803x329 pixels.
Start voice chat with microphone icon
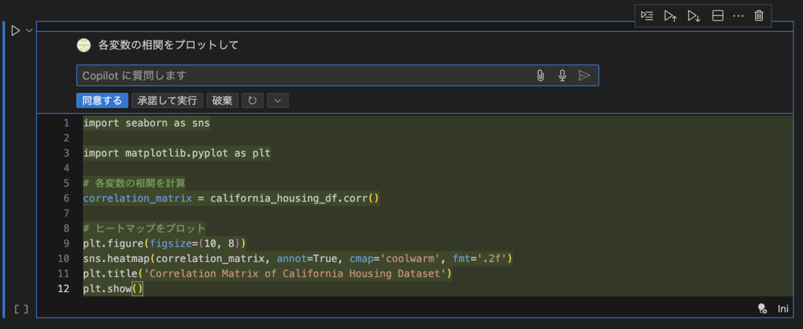pyautogui.click(x=562, y=76)
